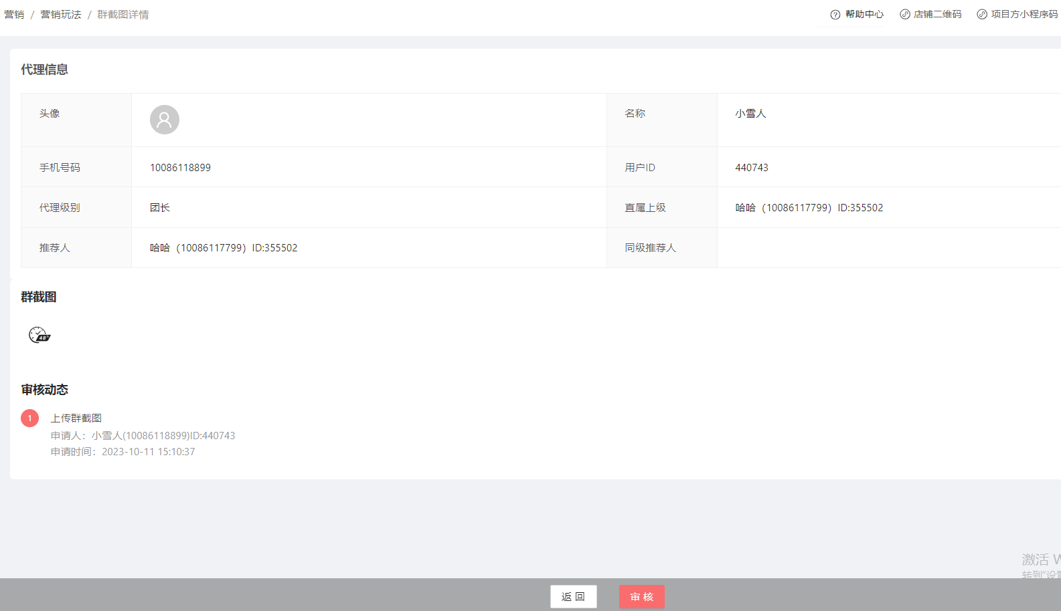The height and width of the screenshot is (611, 1061).
Task: Go to 营销 in the breadcrumb
Action: coord(14,15)
